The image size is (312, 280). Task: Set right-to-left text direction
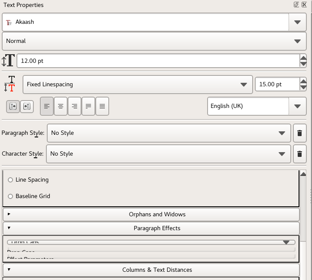(x=26, y=106)
